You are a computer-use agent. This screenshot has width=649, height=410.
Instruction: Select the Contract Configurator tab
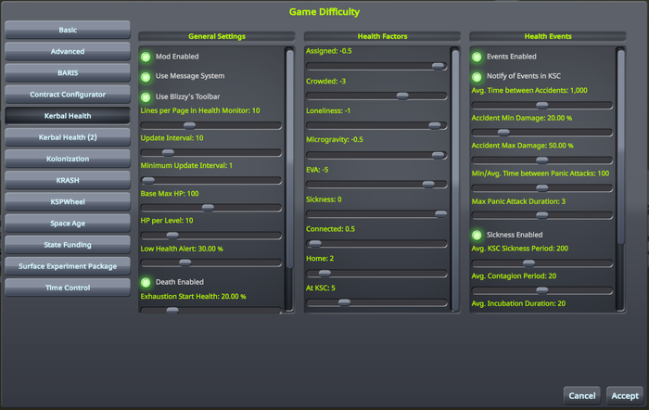click(68, 95)
